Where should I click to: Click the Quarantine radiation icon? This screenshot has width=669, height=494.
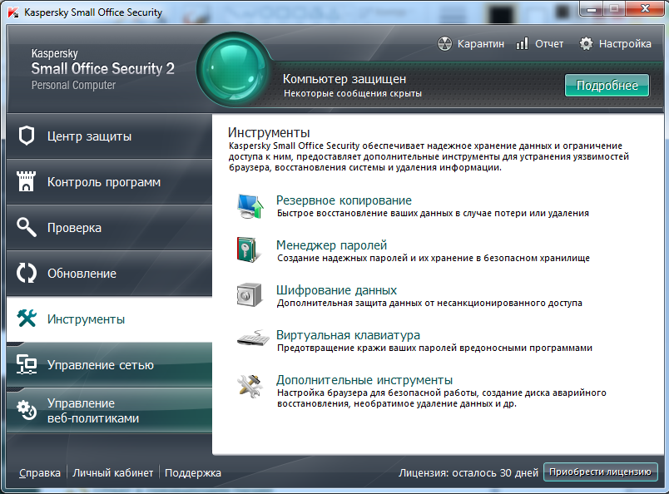(x=444, y=43)
